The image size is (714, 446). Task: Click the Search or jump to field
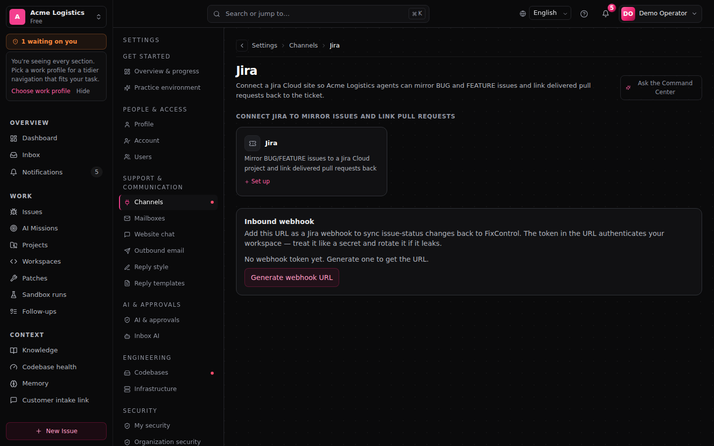318,14
